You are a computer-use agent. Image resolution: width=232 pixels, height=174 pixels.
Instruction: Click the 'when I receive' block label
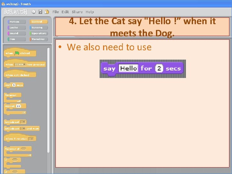click(x=16, y=139)
